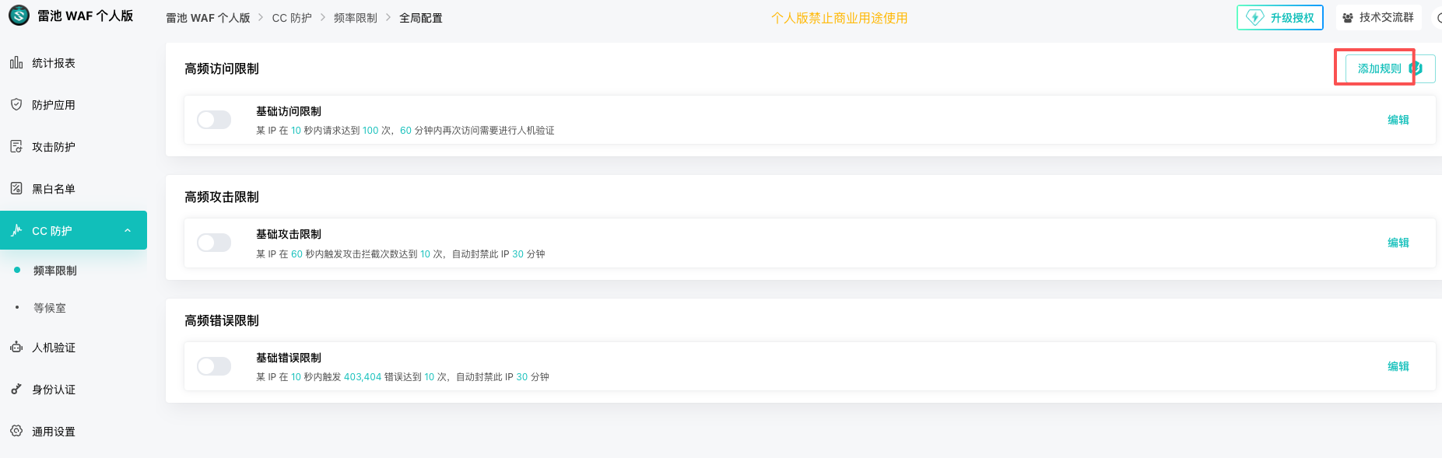Open the 攻击防护 sidebar icon

click(16, 146)
